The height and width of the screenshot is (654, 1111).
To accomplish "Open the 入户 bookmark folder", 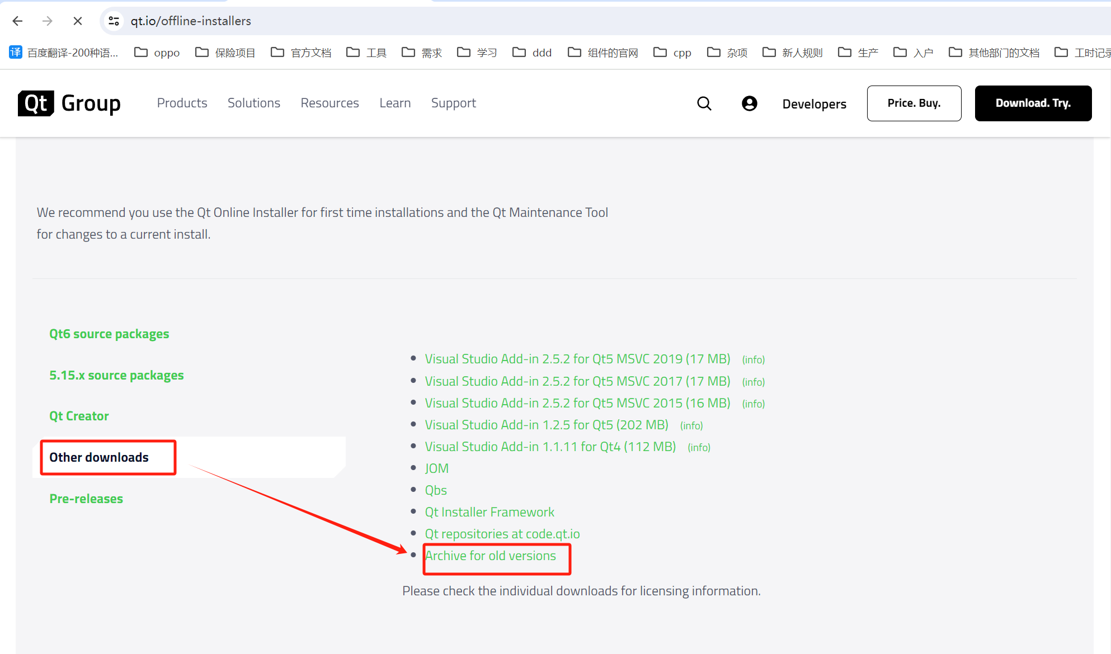I will 914,53.
